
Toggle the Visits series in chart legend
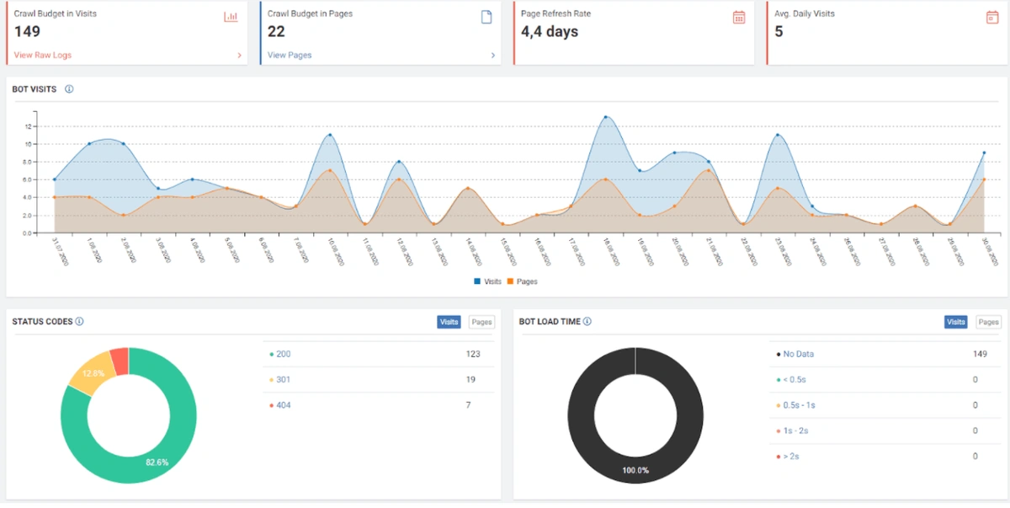pyautogui.click(x=488, y=281)
